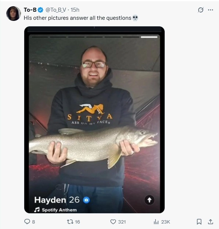This screenshot has width=219, height=229.
Task: Click the reply bubble icon
Action: pyautogui.click(x=27, y=222)
